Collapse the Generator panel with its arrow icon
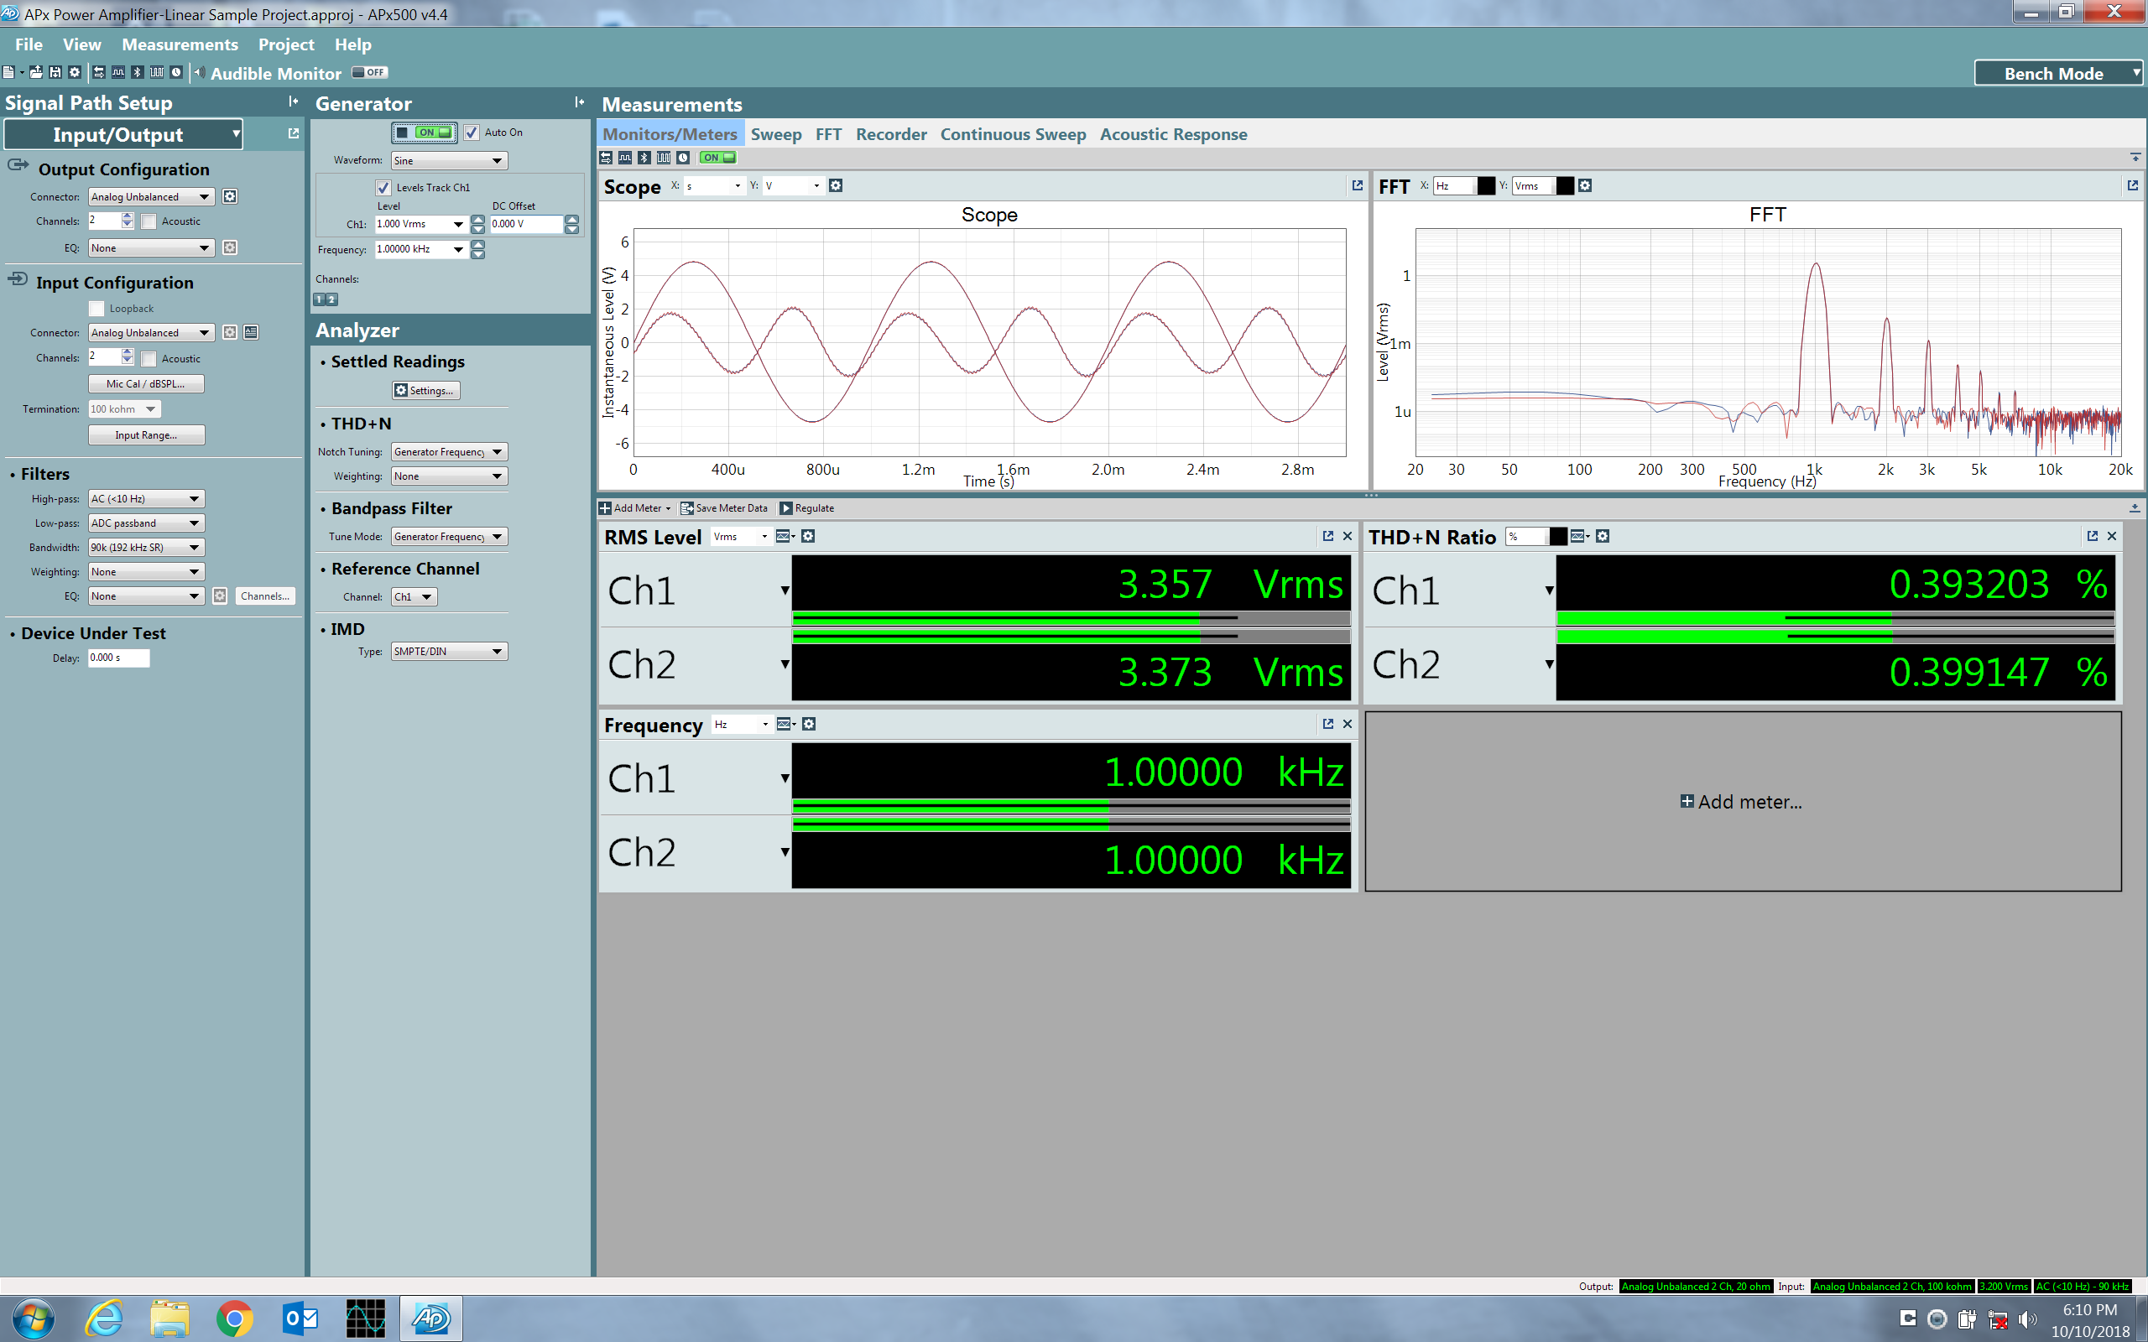The image size is (2148, 1342). click(580, 102)
